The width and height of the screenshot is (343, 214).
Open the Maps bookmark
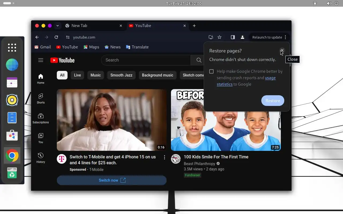(91, 47)
